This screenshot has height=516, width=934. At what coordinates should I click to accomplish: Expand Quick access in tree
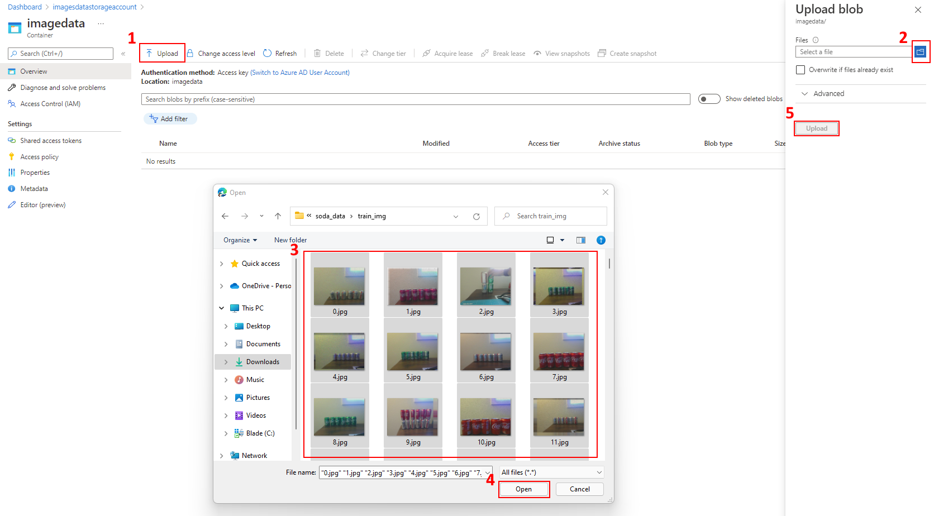click(x=222, y=264)
